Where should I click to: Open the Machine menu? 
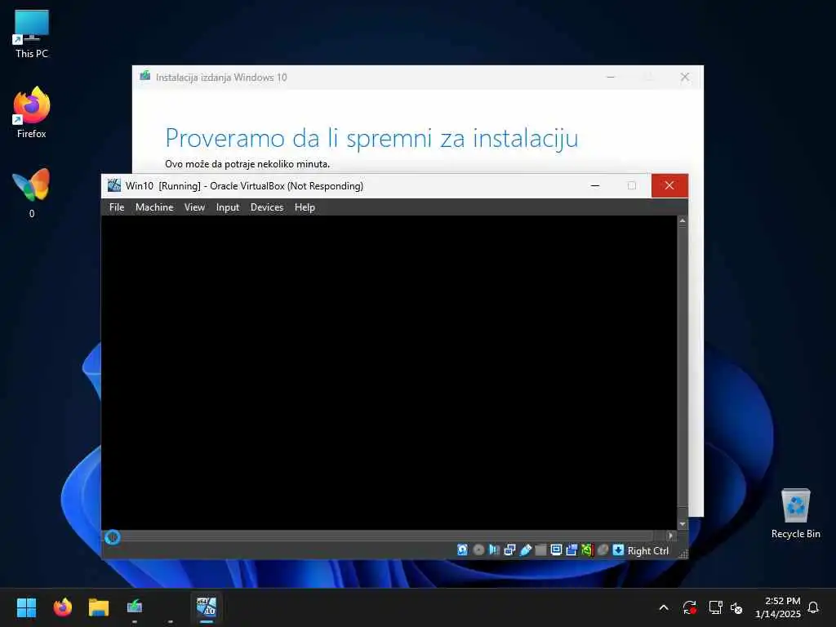[x=154, y=207]
